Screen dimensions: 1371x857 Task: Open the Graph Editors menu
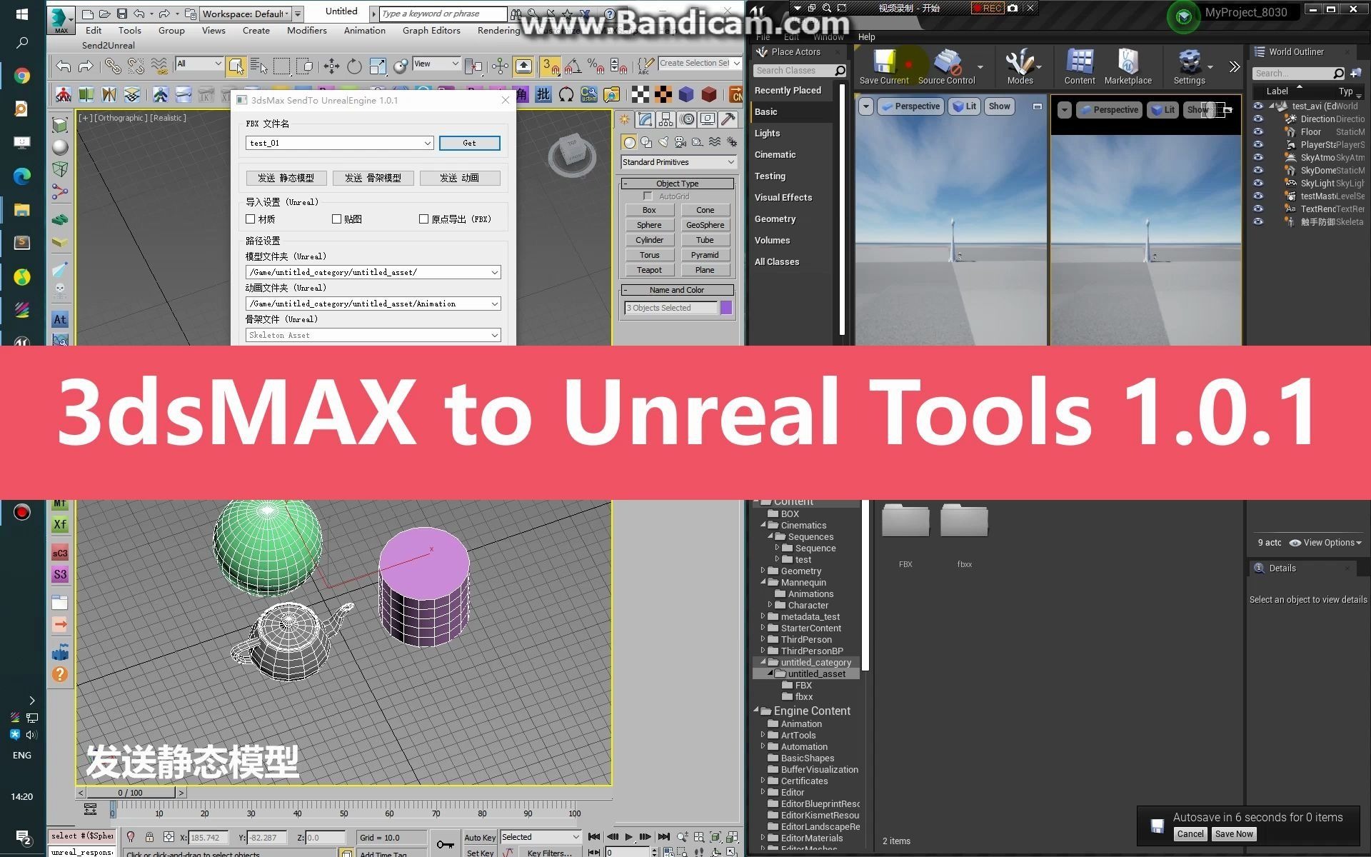(x=431, y=30)
